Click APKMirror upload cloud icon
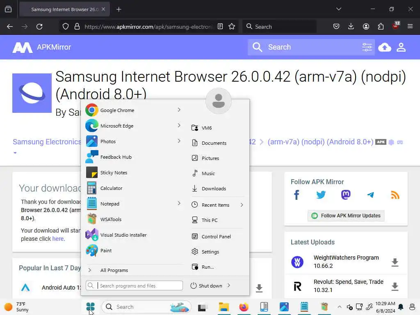420x315 pixels. 385,48
